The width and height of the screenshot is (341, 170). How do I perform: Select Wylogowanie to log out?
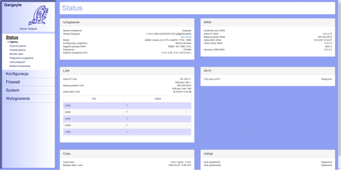click(x=18, y=98)
